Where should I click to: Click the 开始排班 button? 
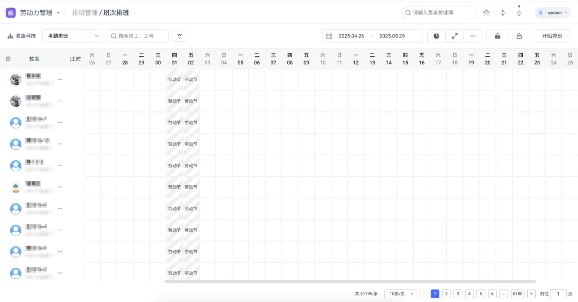point(552,36)
